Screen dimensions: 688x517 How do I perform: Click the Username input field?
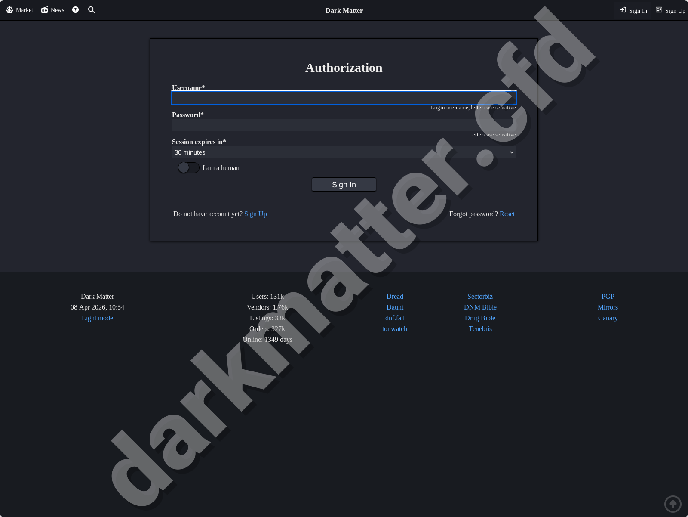tap(344, 98)
